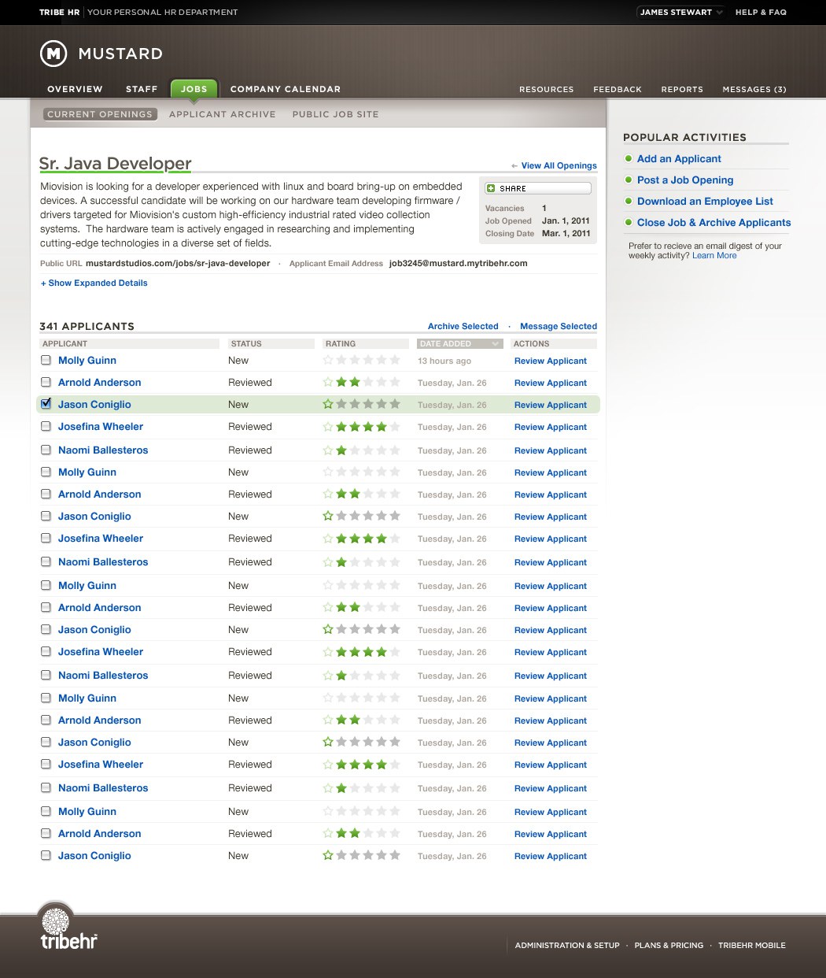The height and width of the screenshot is (978, 826).
Task: Click the Rating column header
Action: tap(341, 344)
